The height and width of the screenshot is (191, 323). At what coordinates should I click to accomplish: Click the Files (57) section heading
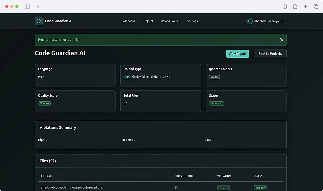pyautogui.click(x=48, y=161)
